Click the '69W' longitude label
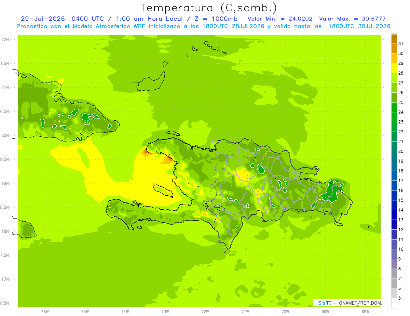410x316 pixels. click(325, 312)
